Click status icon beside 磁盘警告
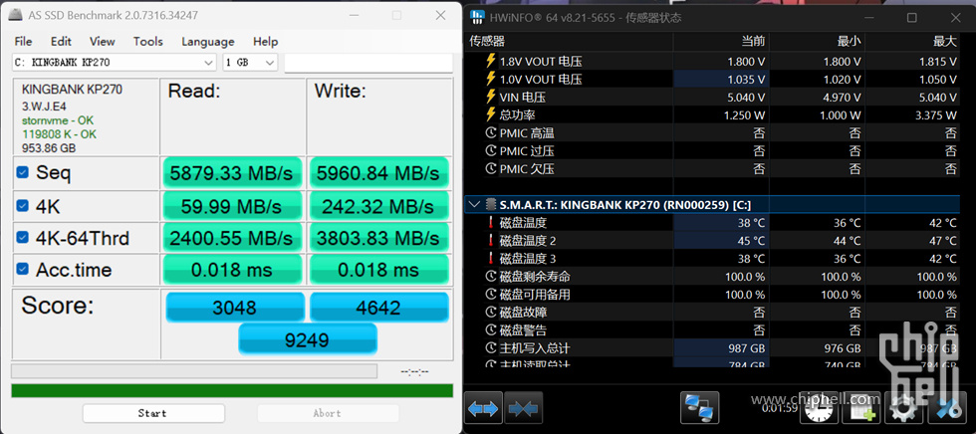Screen dimensions: 976x434 pyautogui.click(x=491, y=330)
